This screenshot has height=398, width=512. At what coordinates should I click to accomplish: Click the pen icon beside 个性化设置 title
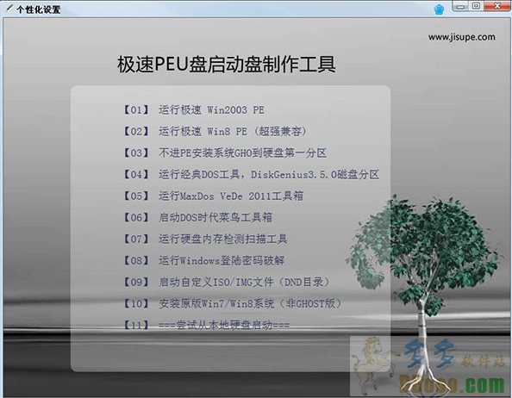[9, 8]
